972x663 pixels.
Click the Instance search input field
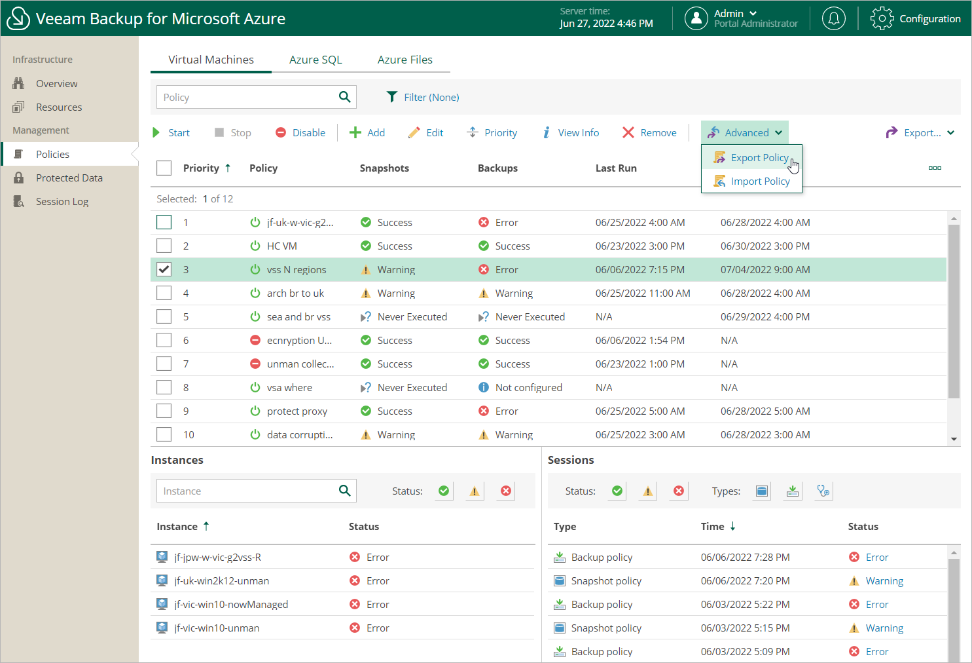[246, 491]
